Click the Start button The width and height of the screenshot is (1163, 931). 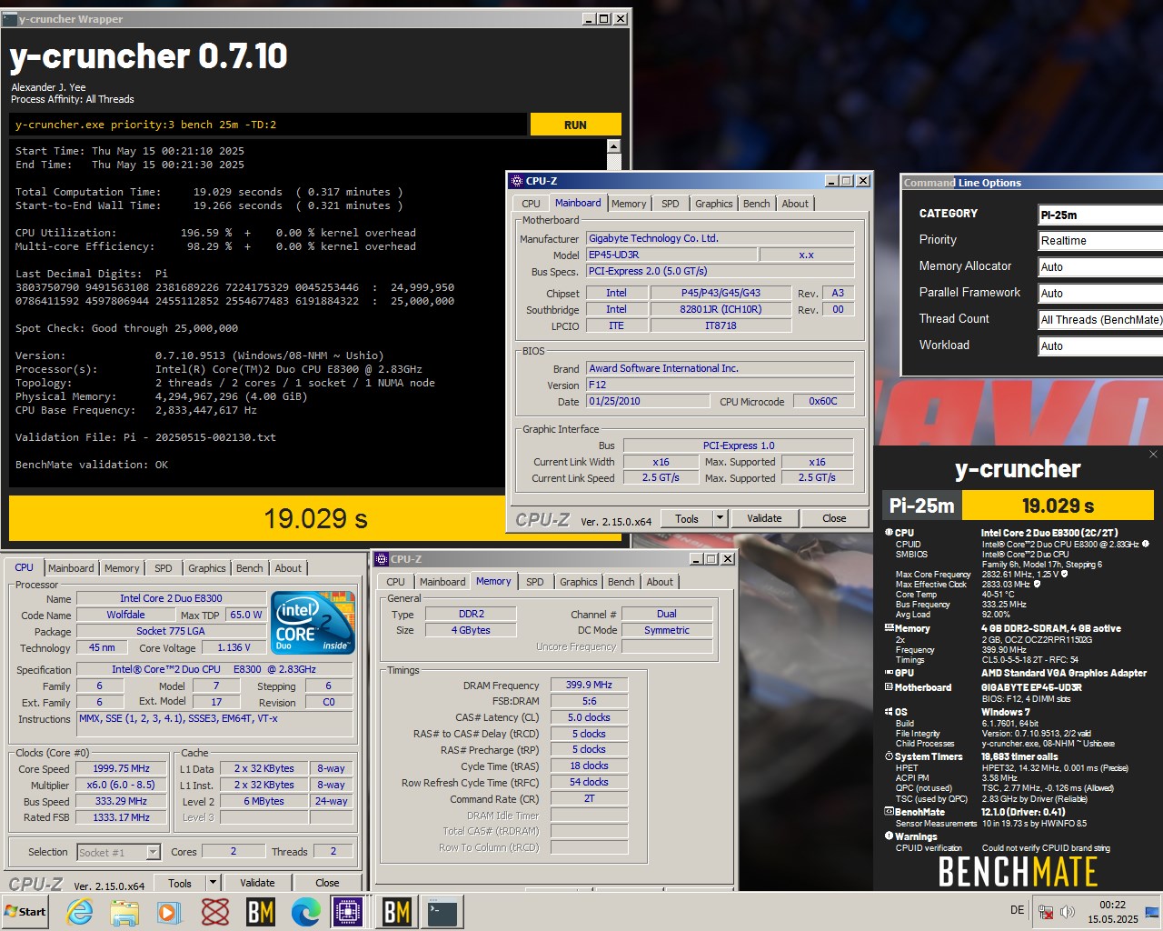(25, 911)
